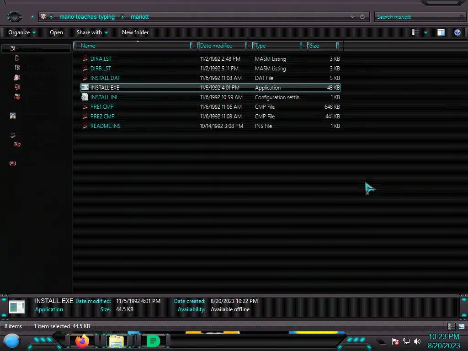Open Explorer help with the question mark icon
The image size is (468, 351).
(457, 32)
